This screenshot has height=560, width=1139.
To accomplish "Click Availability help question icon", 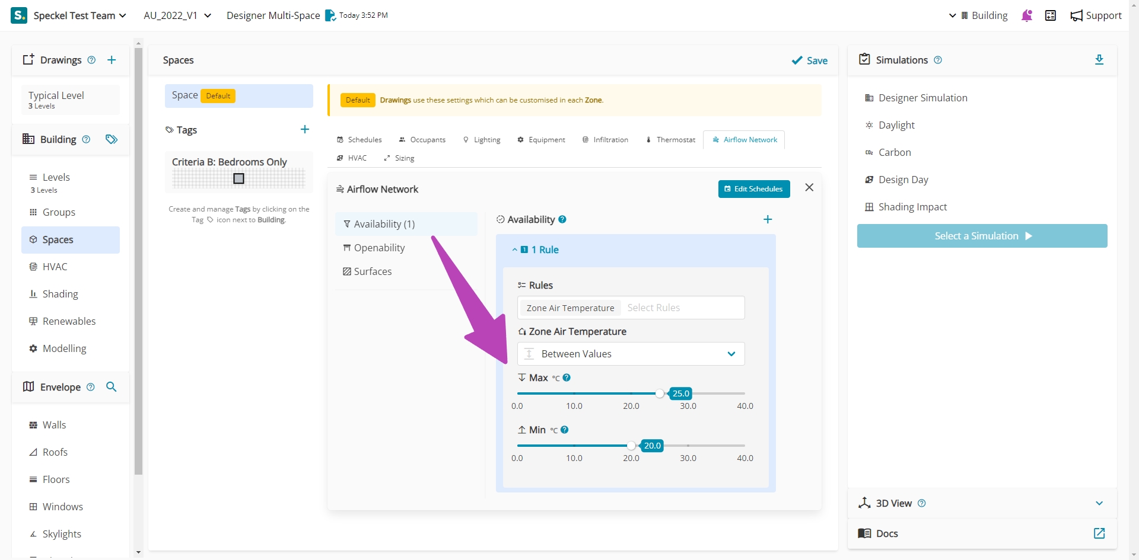I will tap(562, 219).
